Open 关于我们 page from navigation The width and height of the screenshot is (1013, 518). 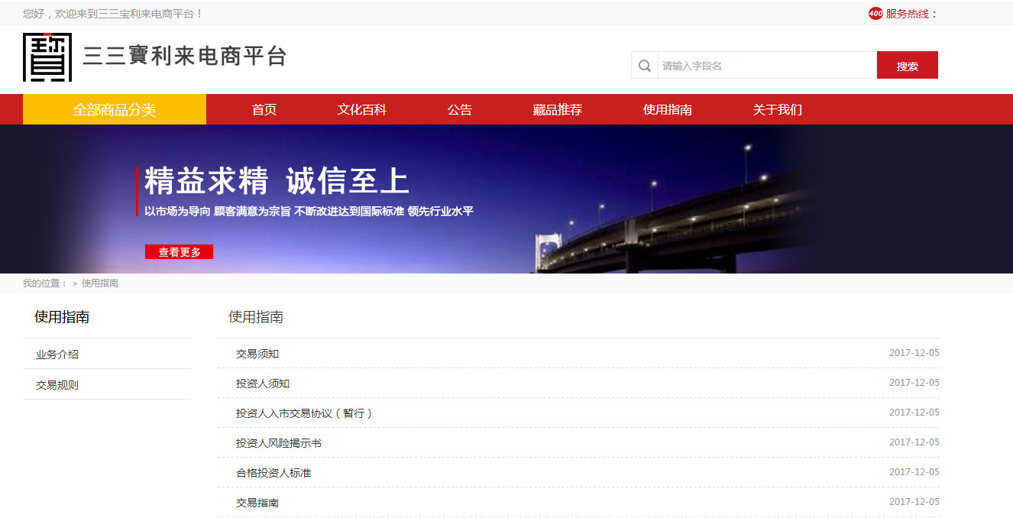coord(778,110)
